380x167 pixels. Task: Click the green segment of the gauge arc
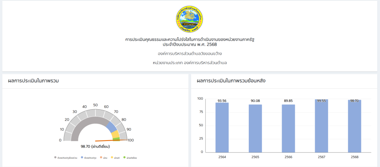pyautogui.click(x=116, y=139)
